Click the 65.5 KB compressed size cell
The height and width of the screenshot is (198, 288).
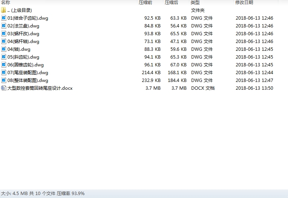tap(179, 34)
